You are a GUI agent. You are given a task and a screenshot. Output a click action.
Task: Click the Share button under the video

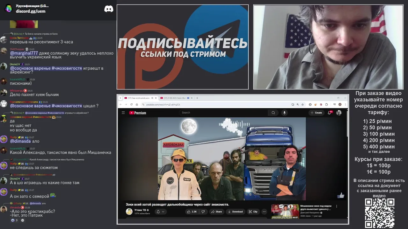216,212
